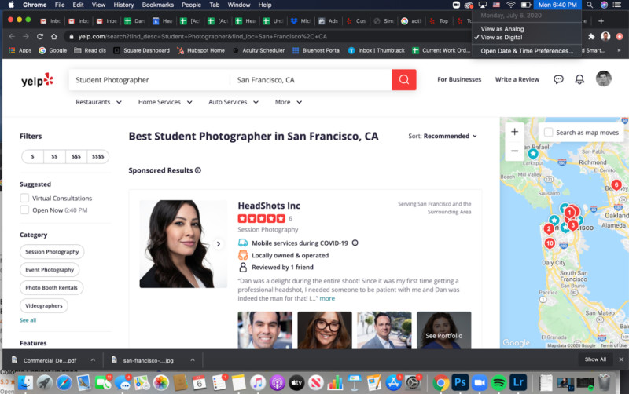Open the notifications bell icon

pos(579,79)
